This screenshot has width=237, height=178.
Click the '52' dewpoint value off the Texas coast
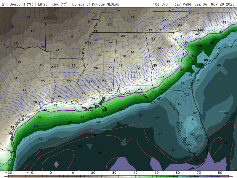tap(39, 117)
